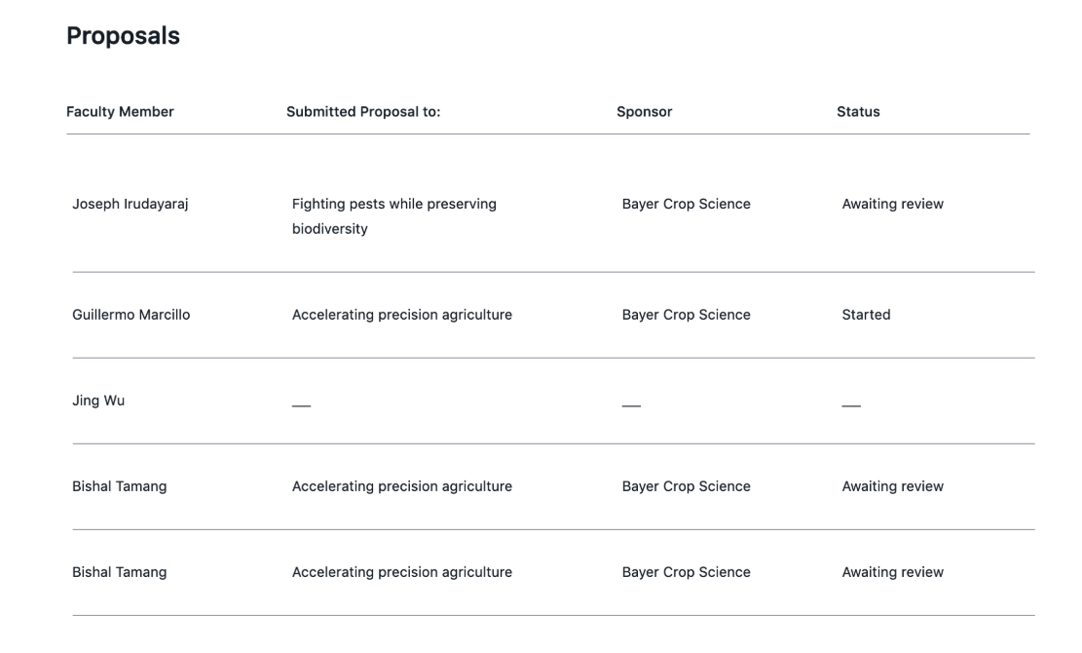This screenshot has height=653, width=1082.
Task: Select faculty member Jing Wu
Action: (x=98, y=401)
